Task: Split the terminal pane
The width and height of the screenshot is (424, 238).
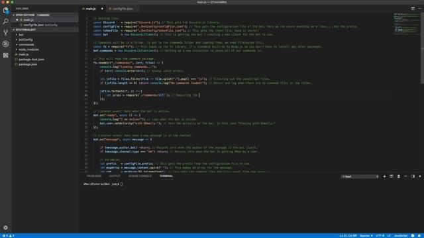Action: pyautogui.click(x=392, y=177)
